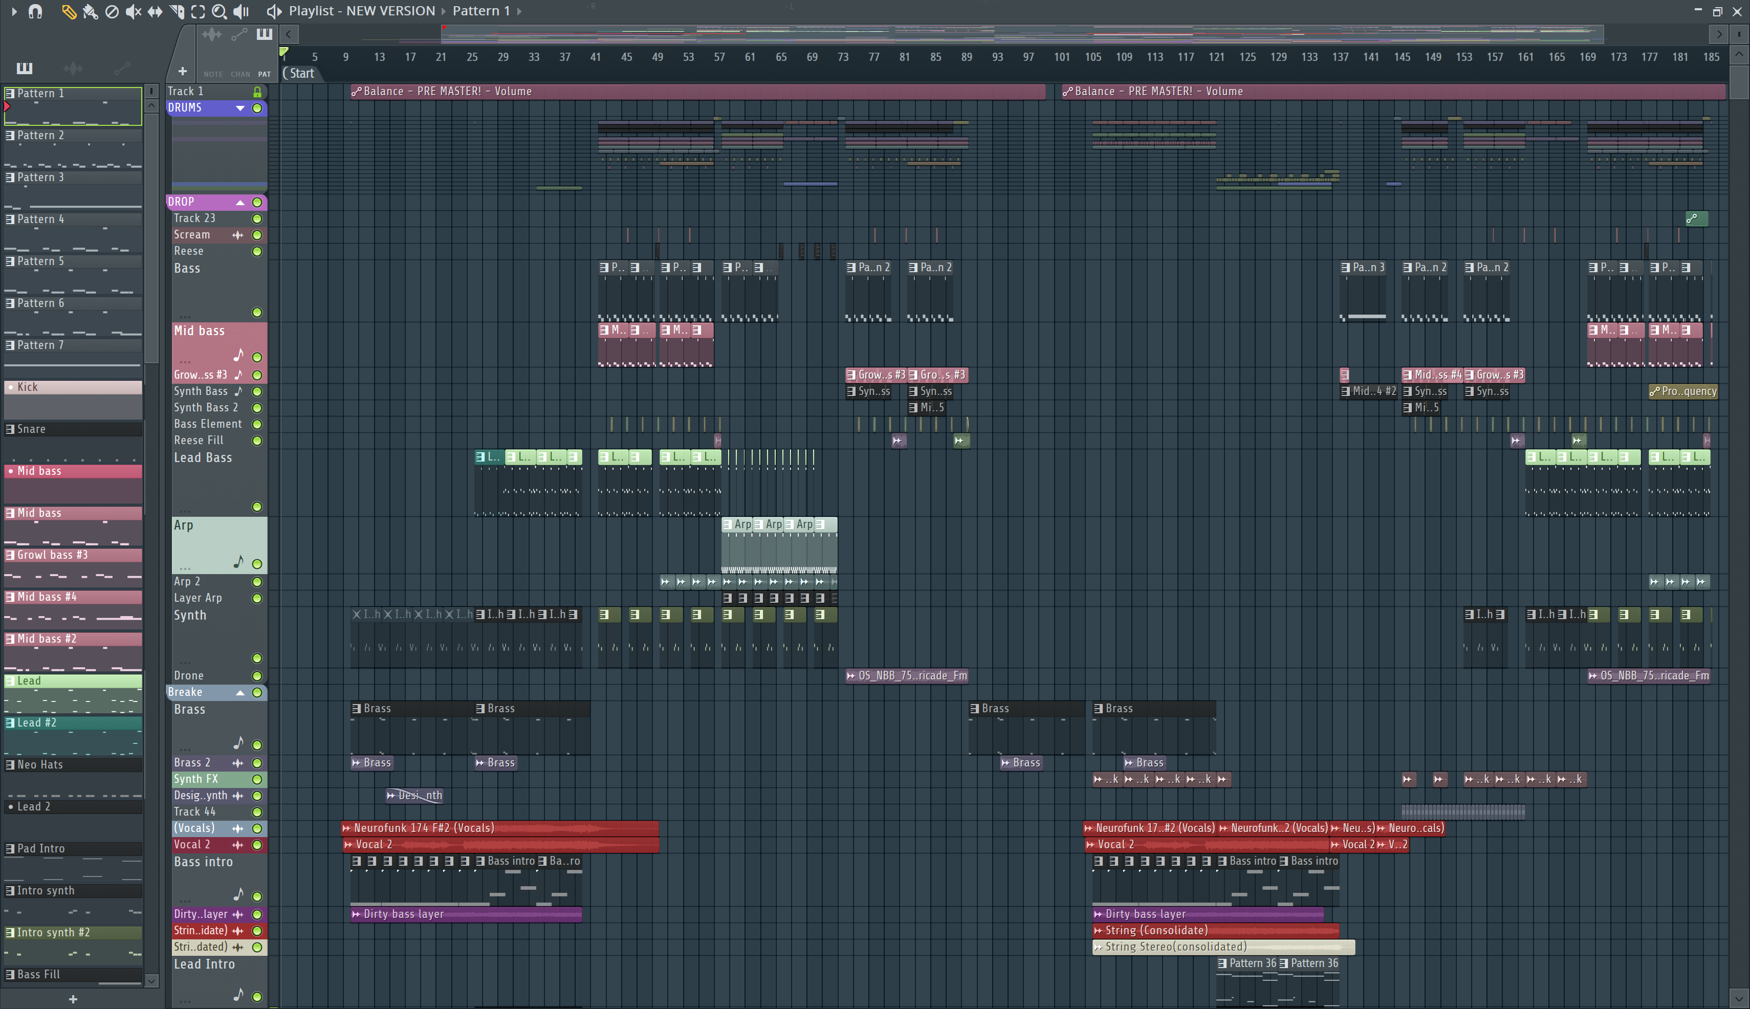
Task: Toggle mute LED on Synth FX track
Action: tap(257, 780)
